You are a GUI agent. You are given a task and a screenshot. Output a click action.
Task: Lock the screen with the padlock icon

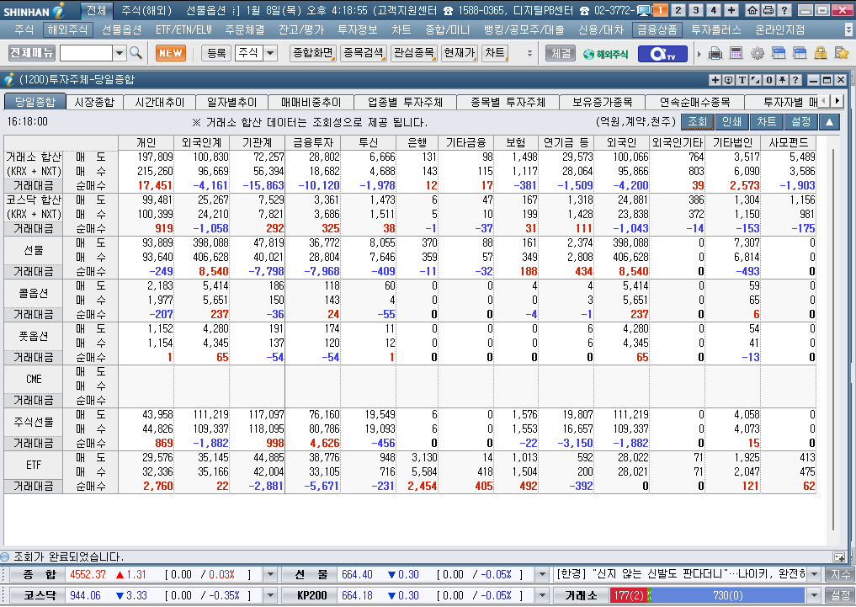(821, 54)
